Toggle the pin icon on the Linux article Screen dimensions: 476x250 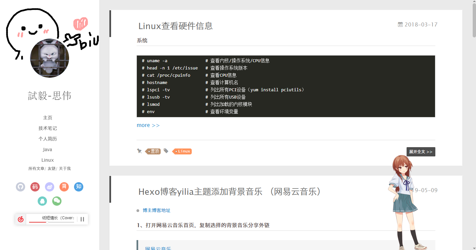coord(139,151)
